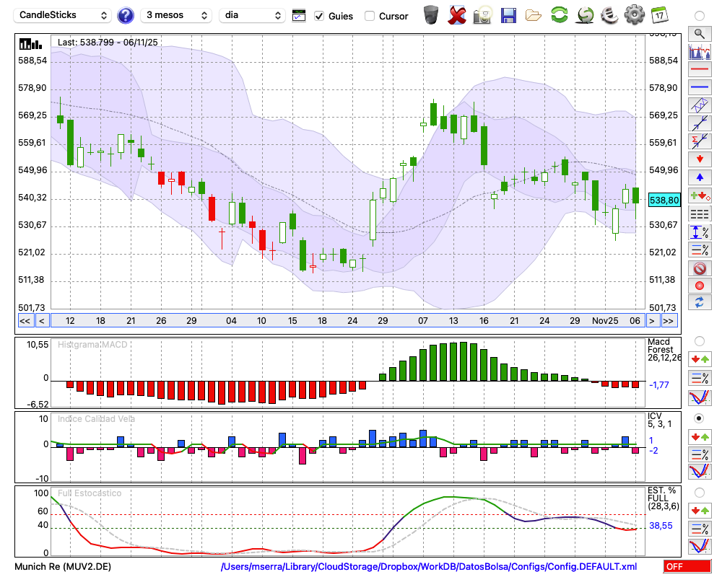
Task: Open the calendar icon showing 17
Action: tap(658, 14)
